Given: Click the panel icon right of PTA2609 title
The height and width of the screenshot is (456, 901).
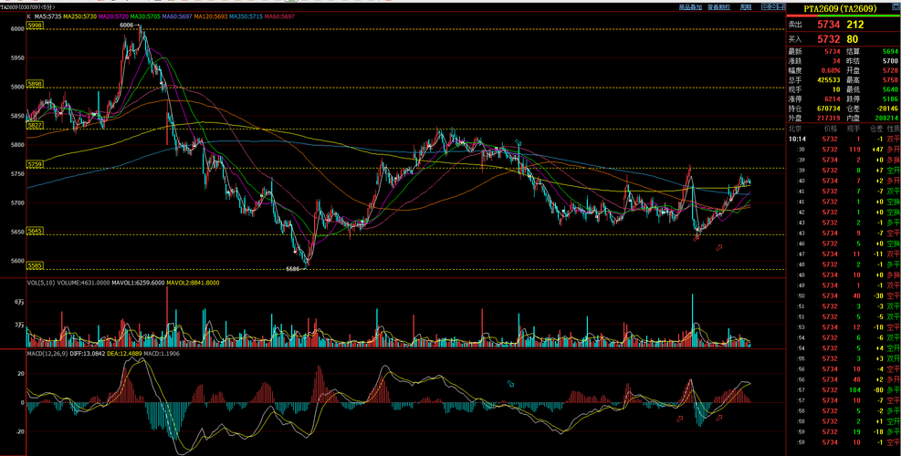Looking at the screenshot, I should click(x=896, y=6).
